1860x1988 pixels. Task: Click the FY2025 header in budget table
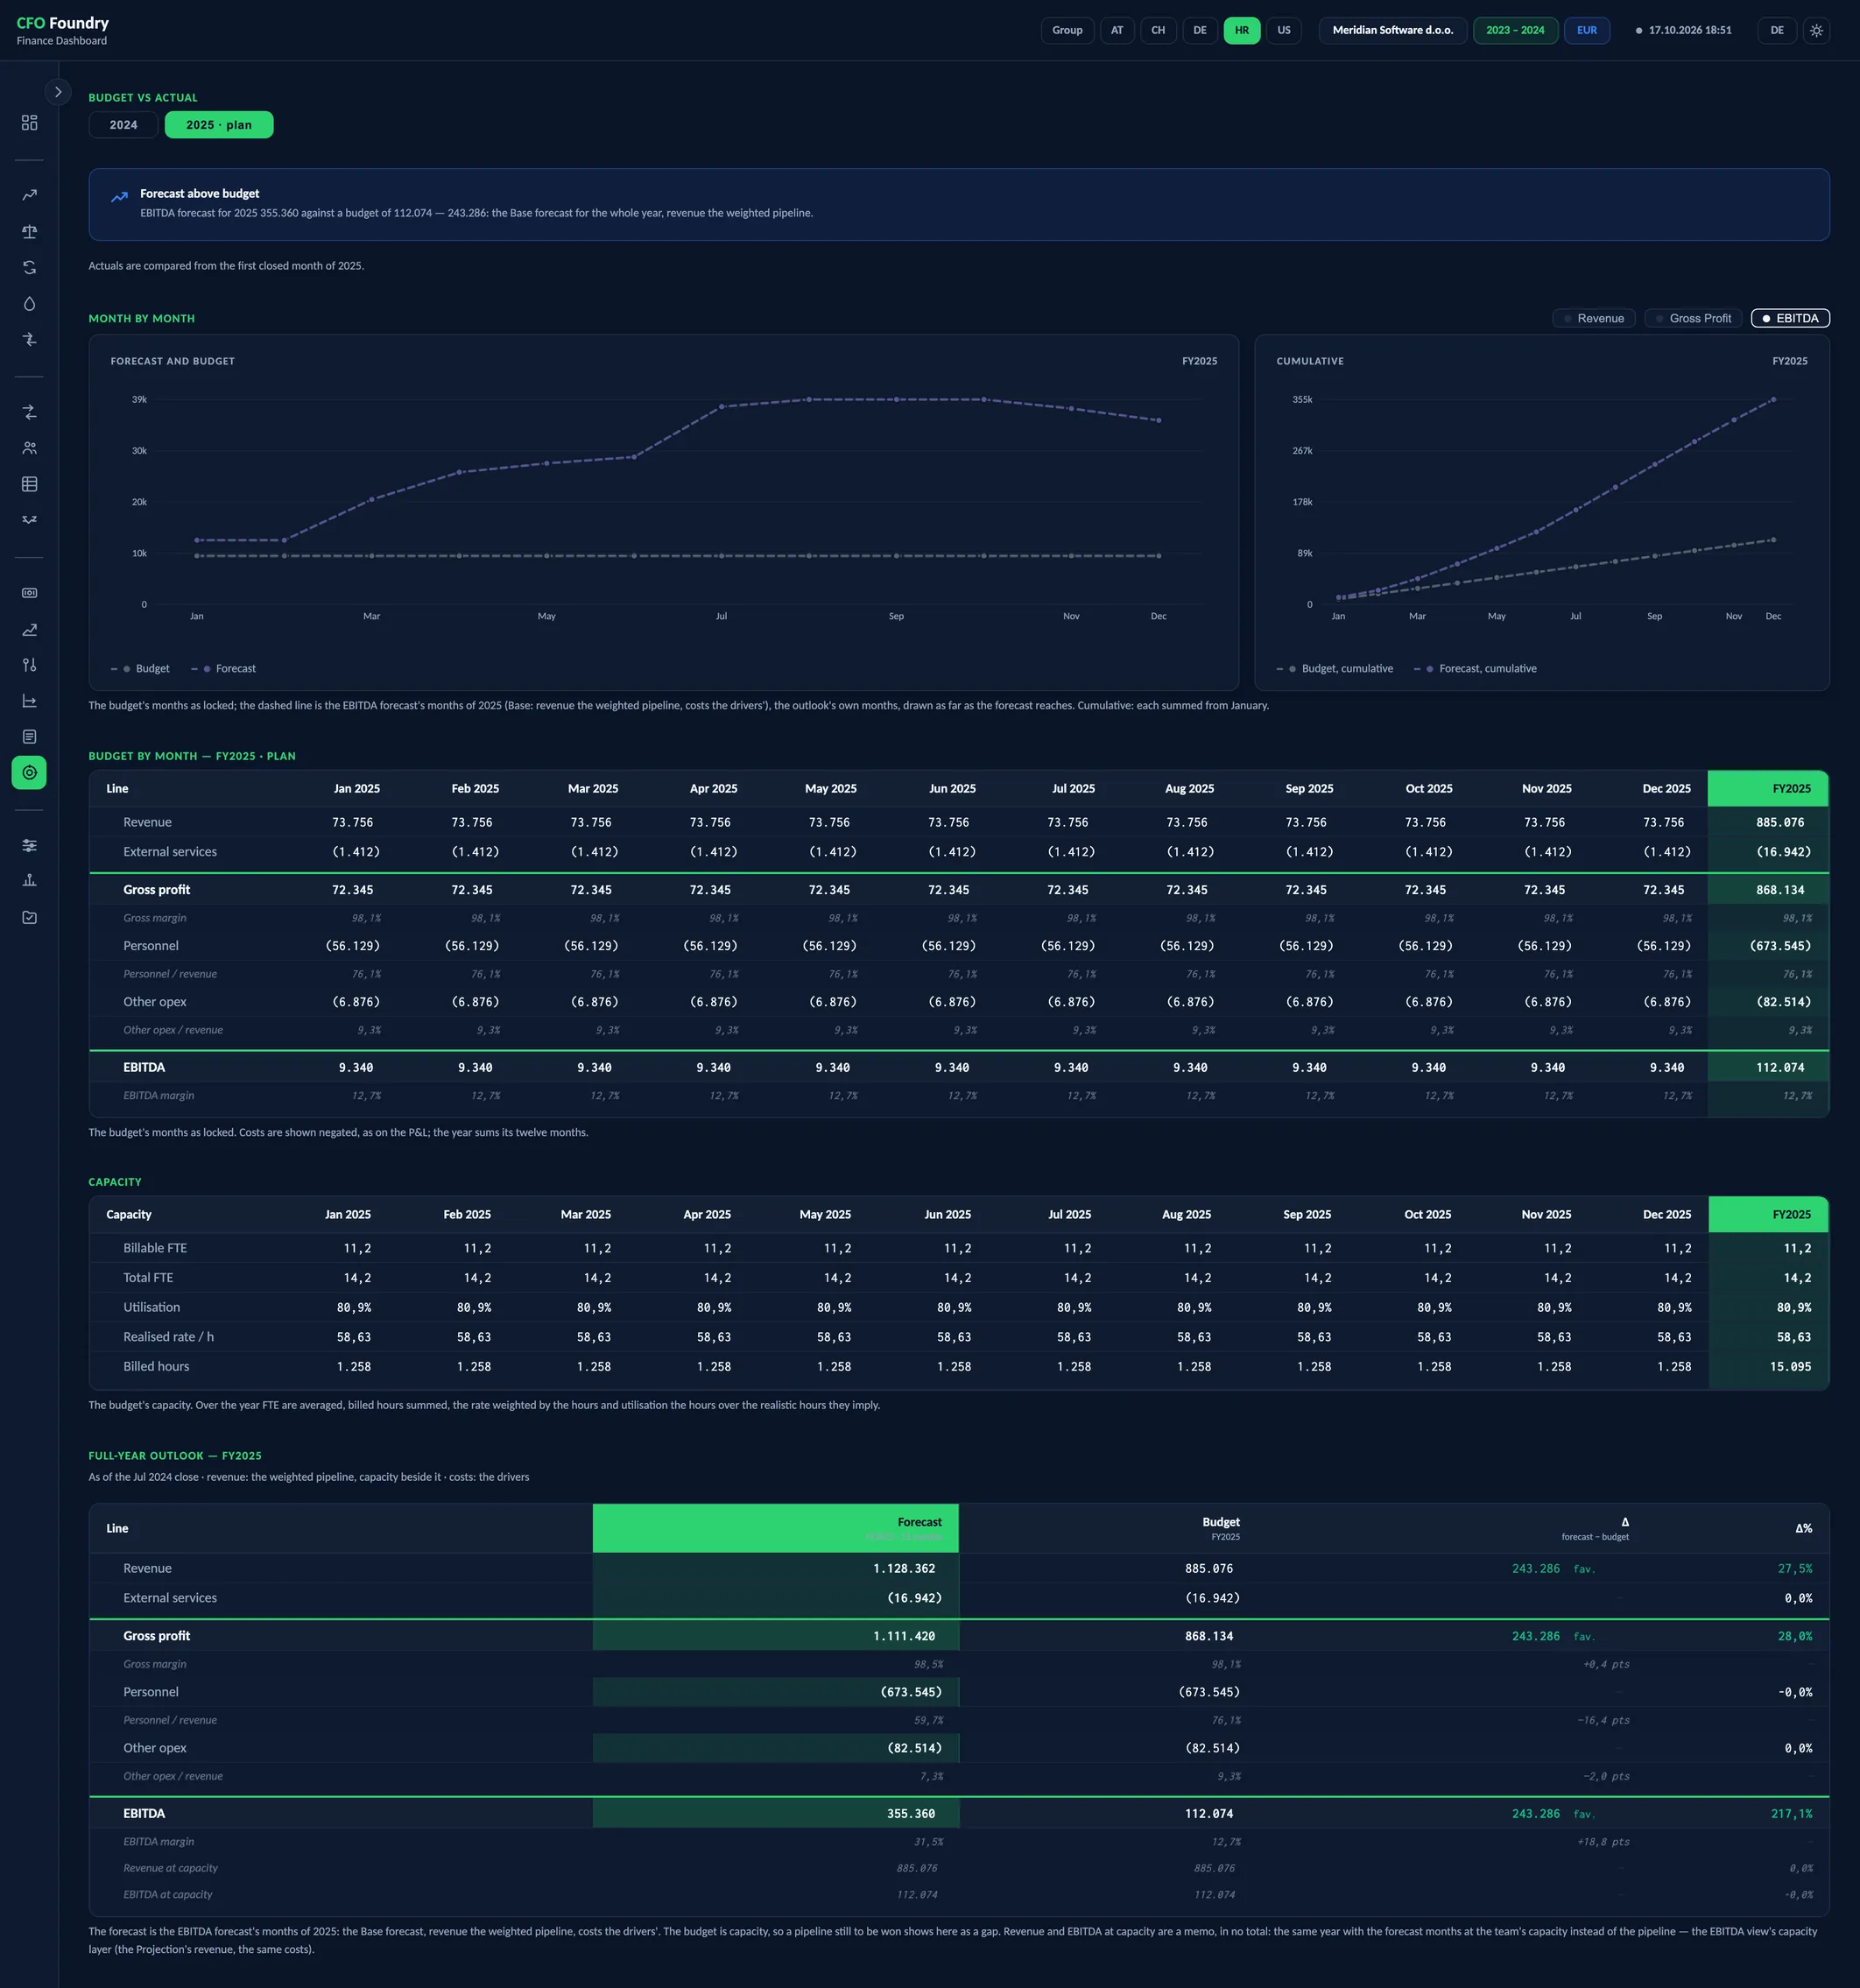1768,788
